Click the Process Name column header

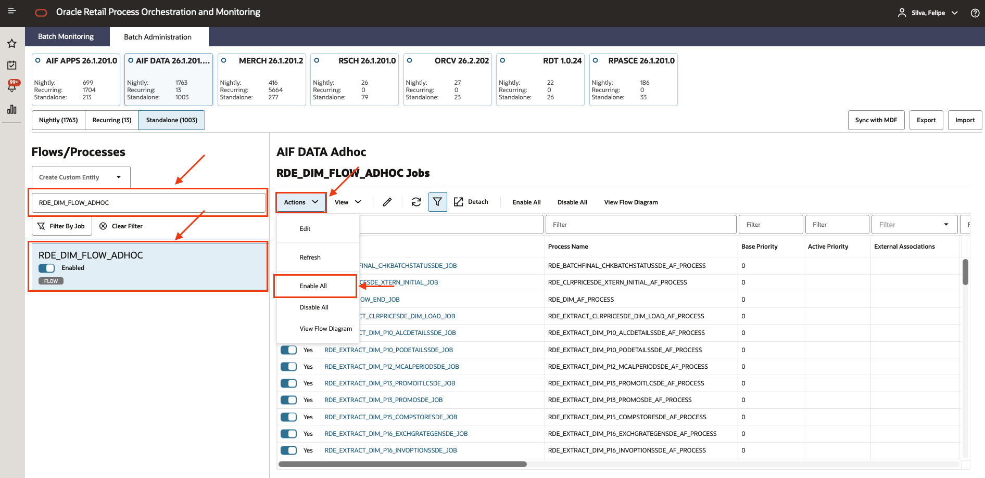coord(568,247)
